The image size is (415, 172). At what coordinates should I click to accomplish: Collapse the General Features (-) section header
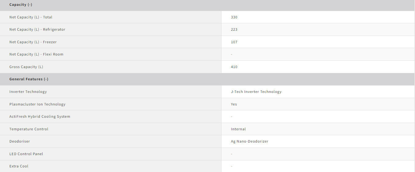point(207,79)
